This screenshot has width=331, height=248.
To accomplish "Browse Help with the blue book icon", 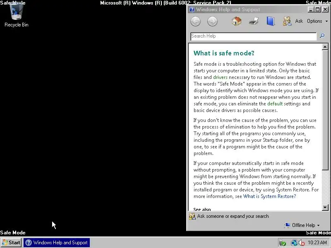I will click(x=271, y=21).
